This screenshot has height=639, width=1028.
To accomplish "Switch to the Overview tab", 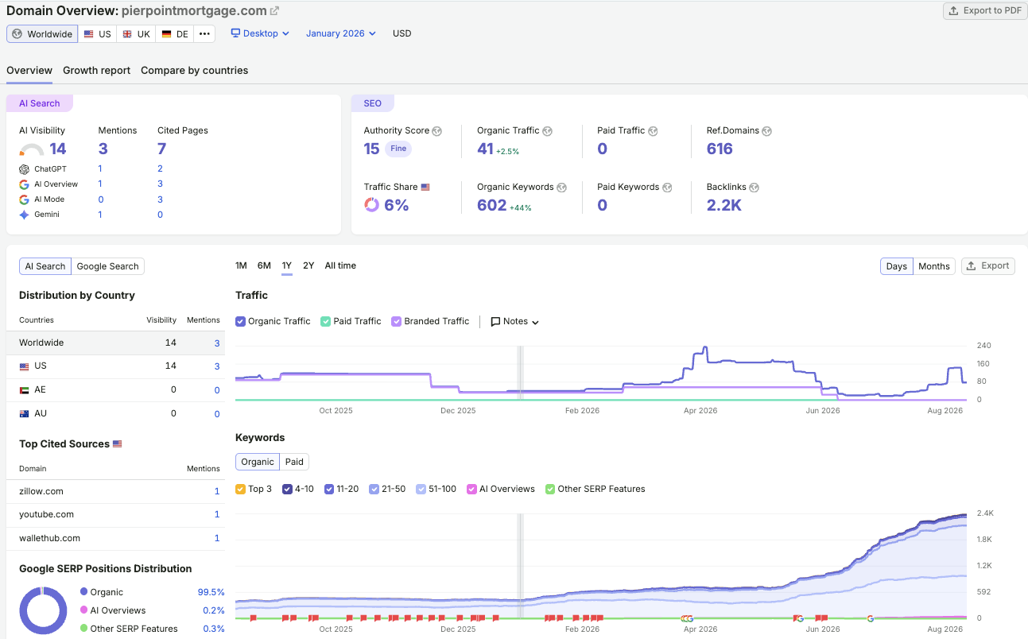I will coord(29,70).
